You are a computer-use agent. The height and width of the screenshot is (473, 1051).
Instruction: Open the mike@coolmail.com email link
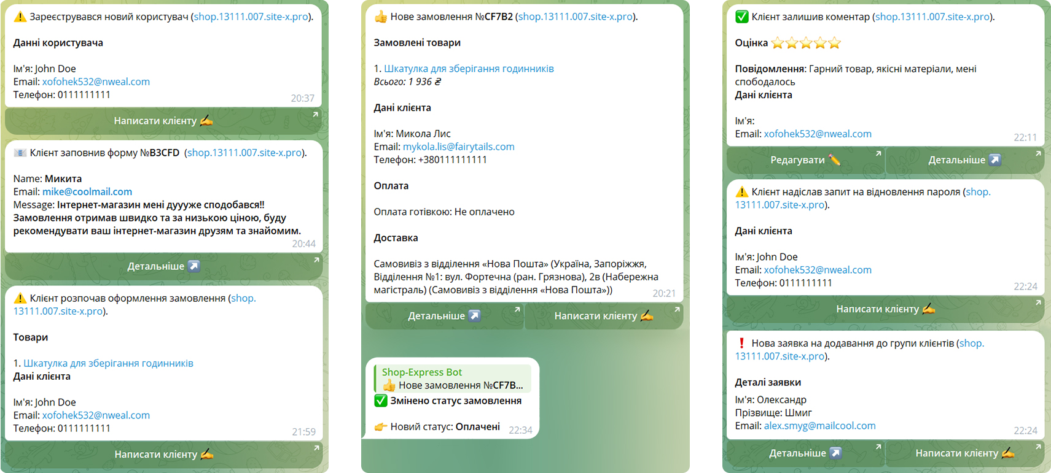pos(87,192)
